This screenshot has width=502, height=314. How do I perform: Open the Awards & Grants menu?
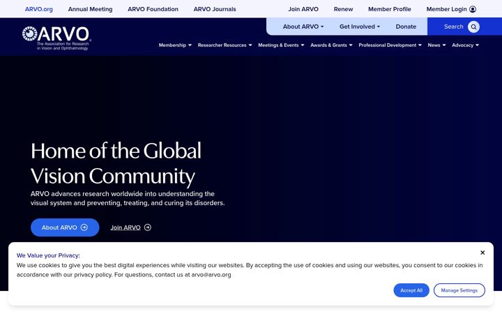(331, 45)
